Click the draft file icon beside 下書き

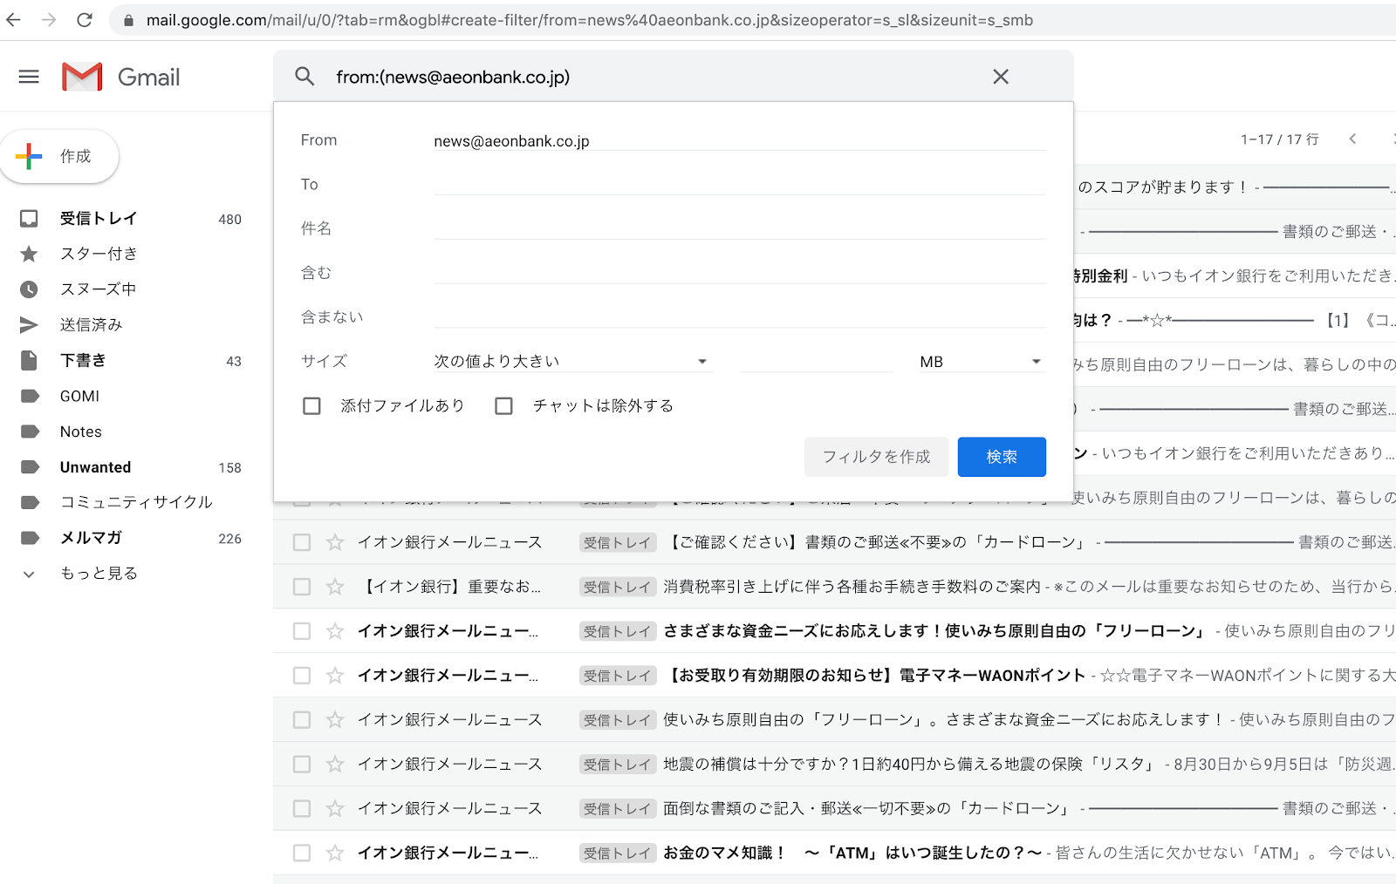point(29,360)
